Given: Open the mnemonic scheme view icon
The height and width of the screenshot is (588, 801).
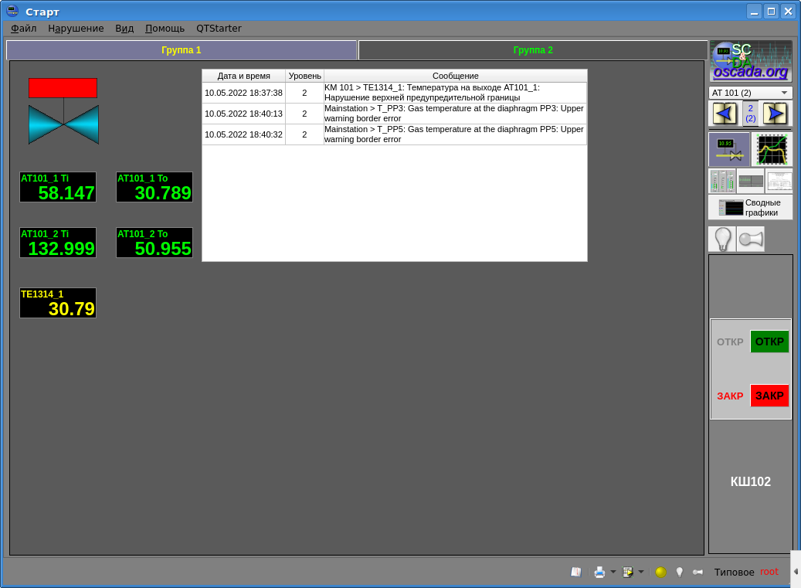Looking at the screenshot, I should click(728, 149).
